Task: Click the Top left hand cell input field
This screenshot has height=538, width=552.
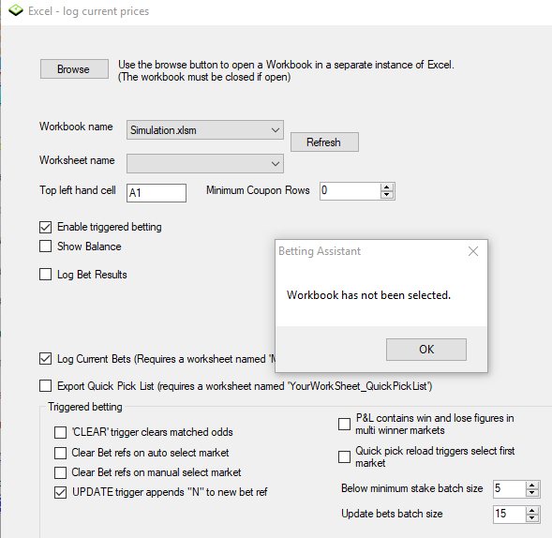Action: tap(157, 193)
